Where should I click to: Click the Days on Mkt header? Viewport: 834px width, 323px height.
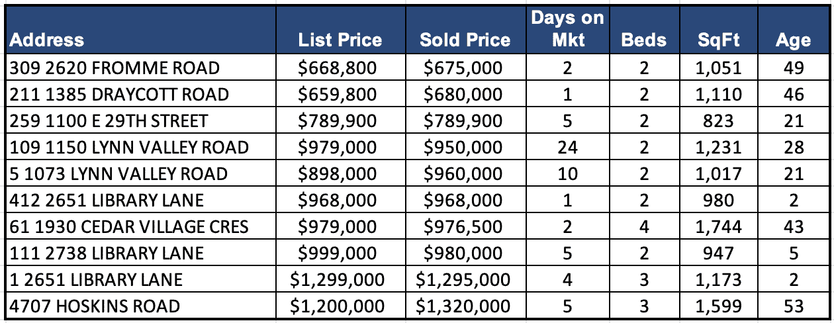[567, 28]
